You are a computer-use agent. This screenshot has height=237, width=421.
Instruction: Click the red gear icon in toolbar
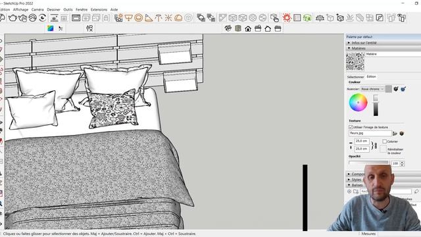click(287, 18)
